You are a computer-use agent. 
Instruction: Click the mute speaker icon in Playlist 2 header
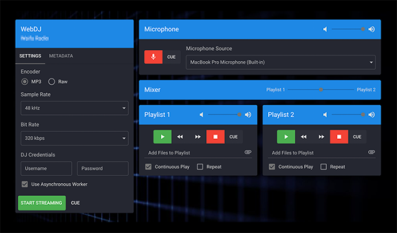[x=325, y=114]
